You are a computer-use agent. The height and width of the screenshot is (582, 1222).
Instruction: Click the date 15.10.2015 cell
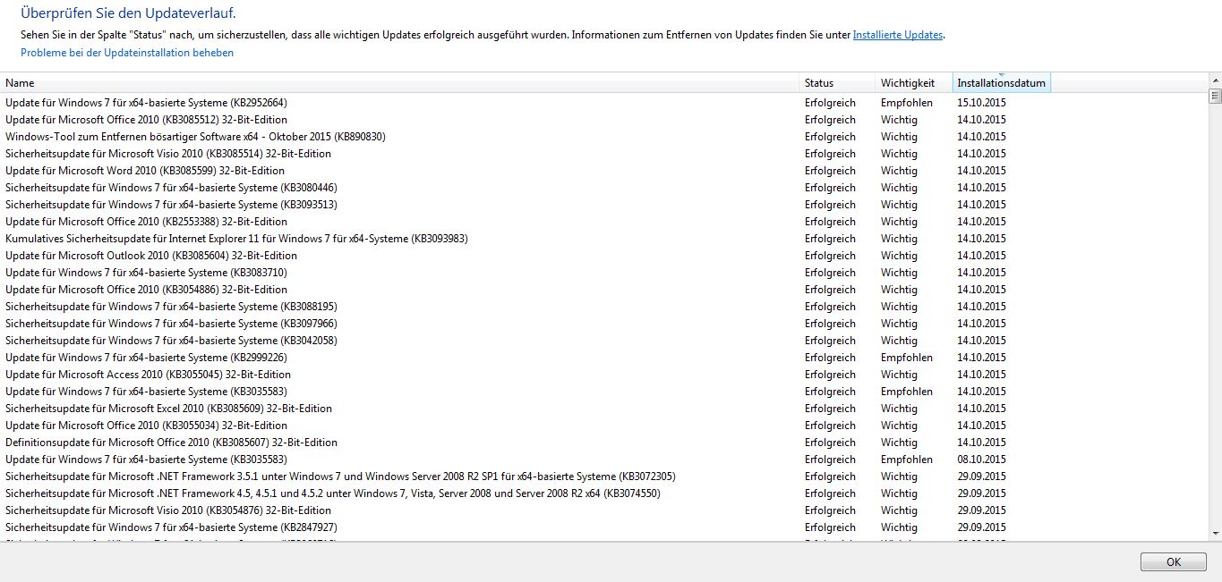[981, 103]
